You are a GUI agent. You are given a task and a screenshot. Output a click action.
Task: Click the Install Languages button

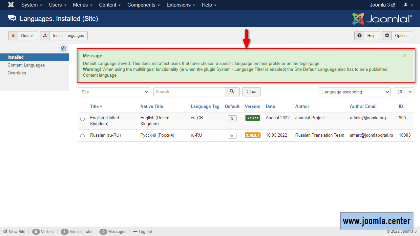(64, 36)
